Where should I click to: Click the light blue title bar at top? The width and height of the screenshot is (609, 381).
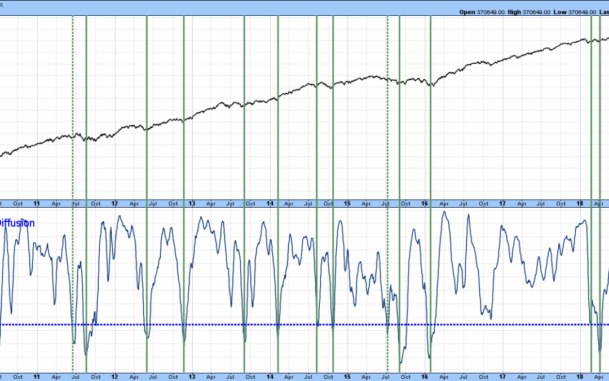click(226, 5)
